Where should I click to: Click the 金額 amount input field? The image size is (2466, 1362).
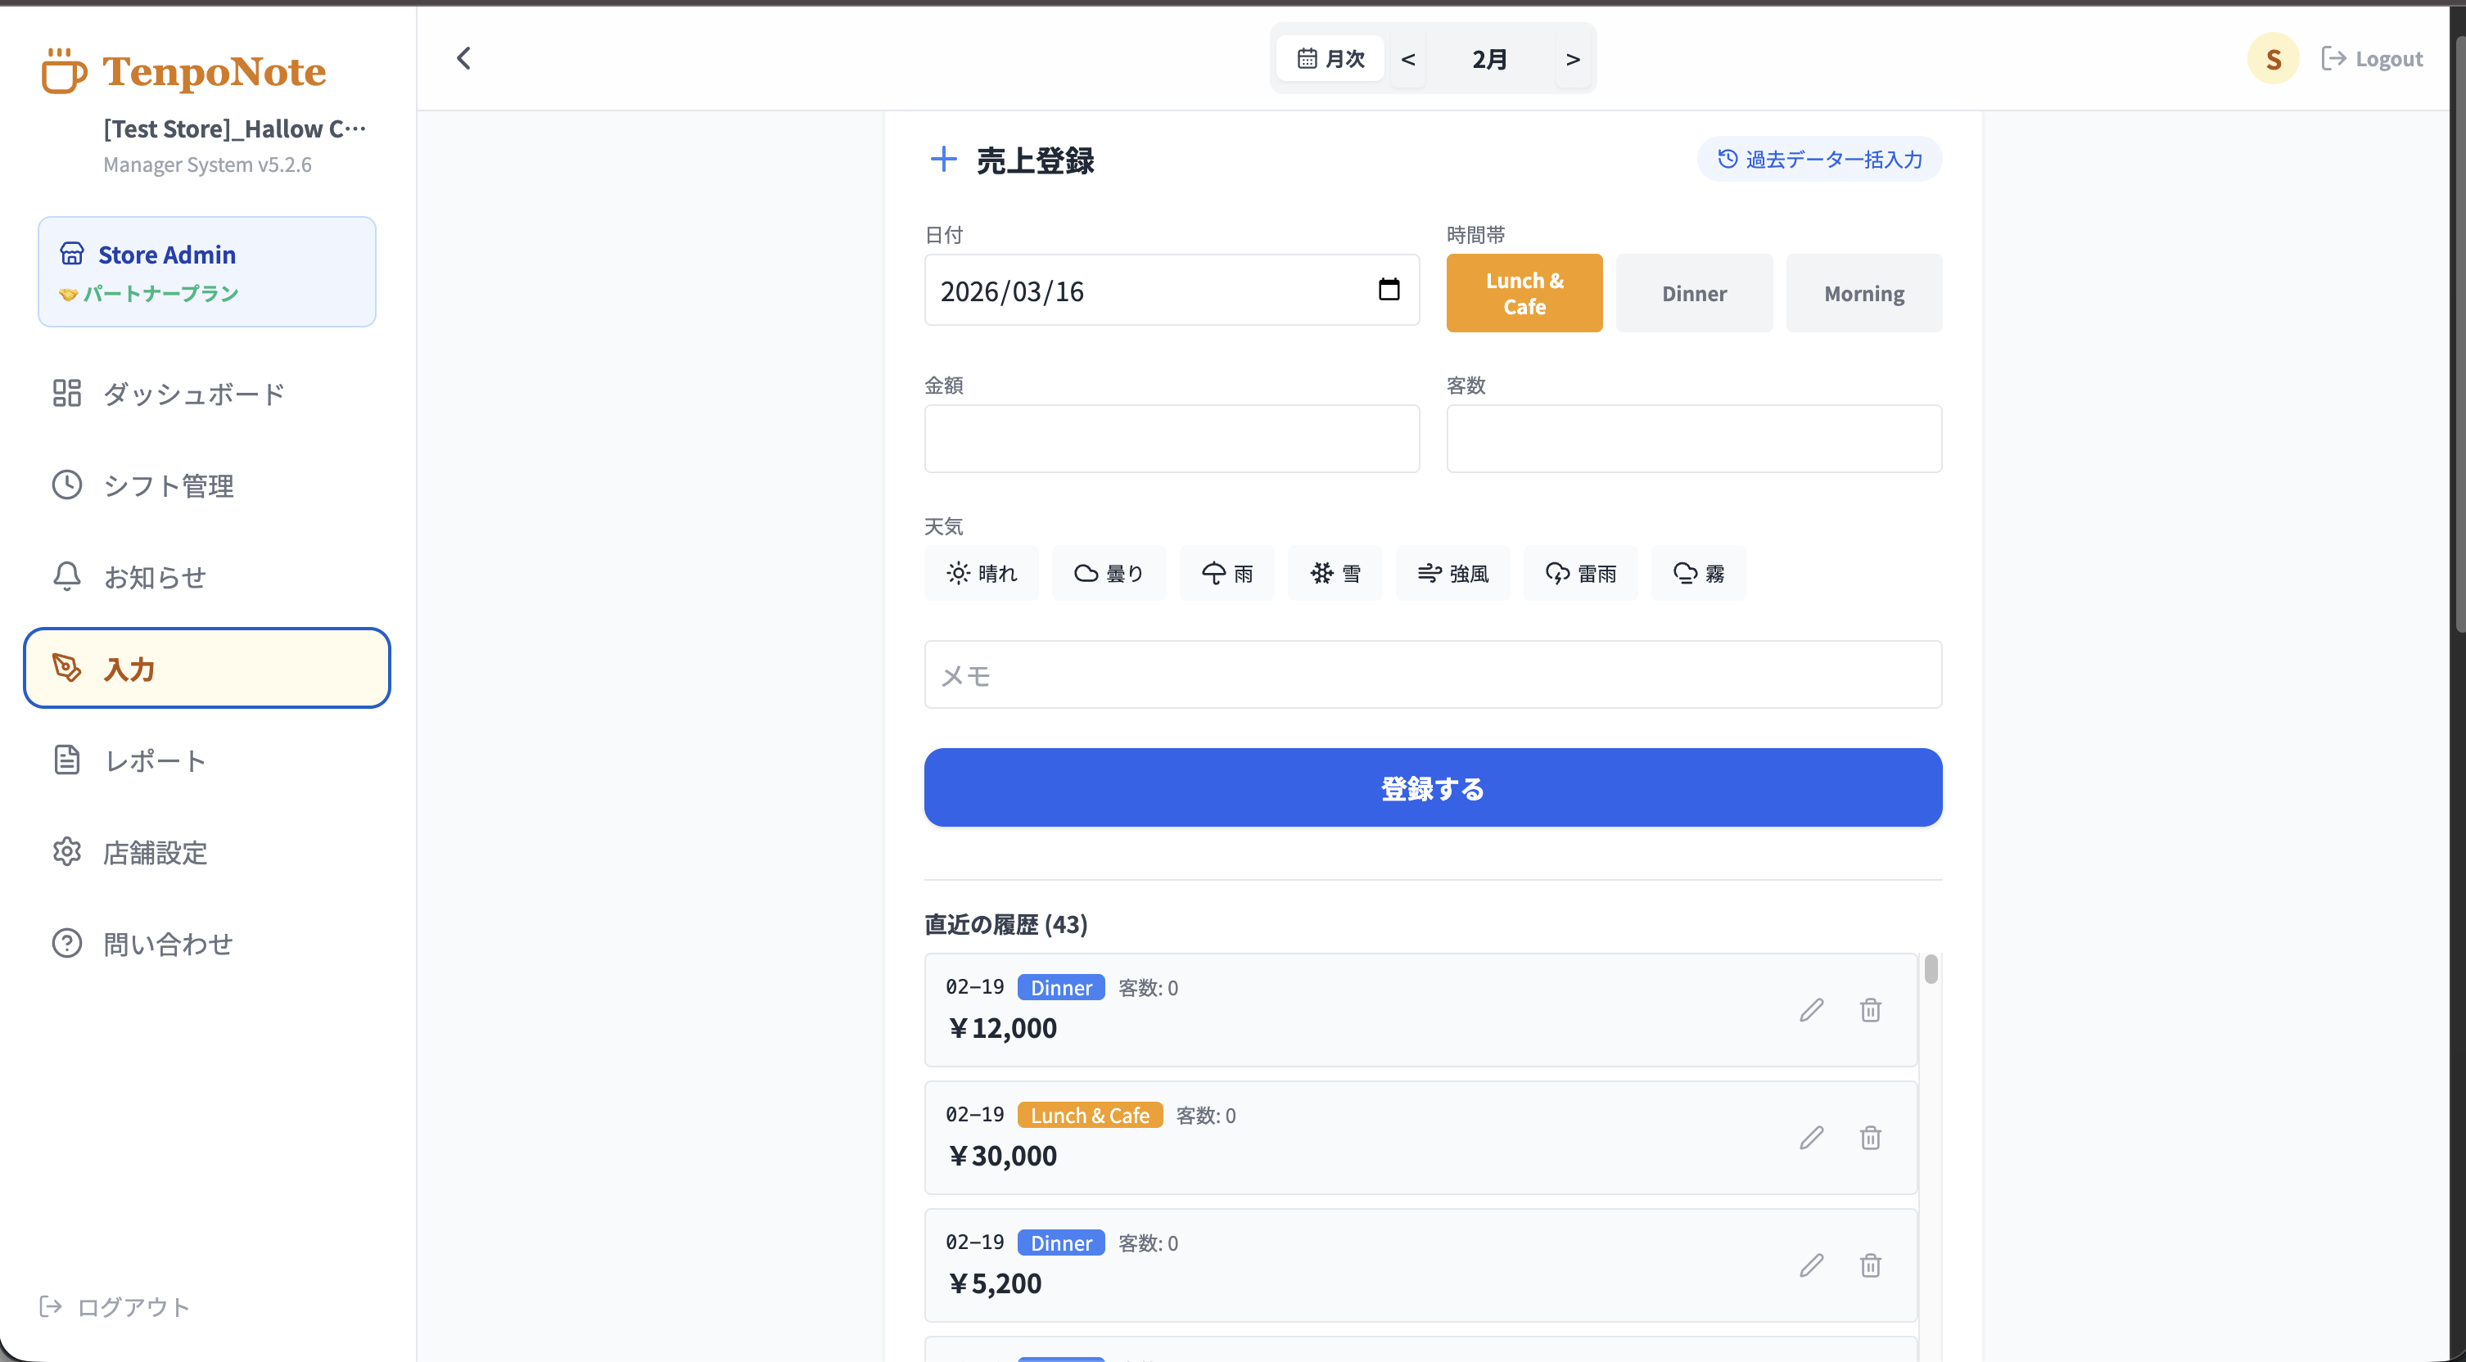click(1172, 439)
